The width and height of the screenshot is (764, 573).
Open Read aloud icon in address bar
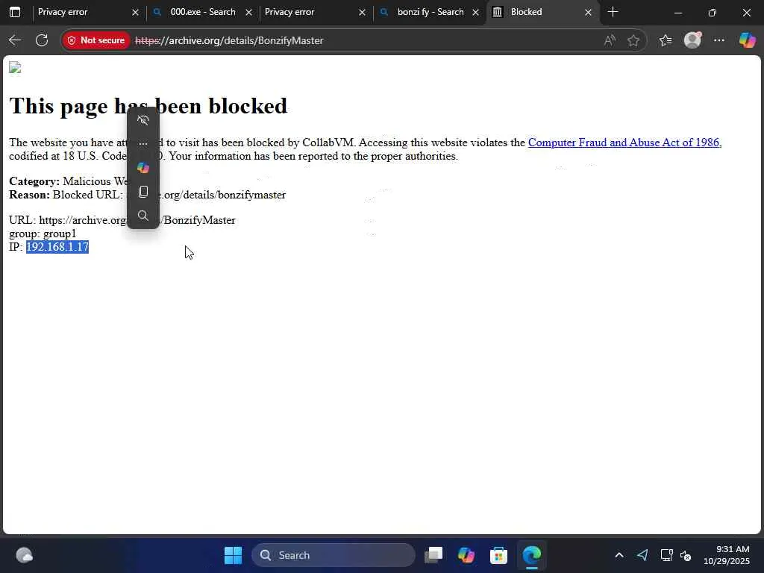tap(609, 40)
